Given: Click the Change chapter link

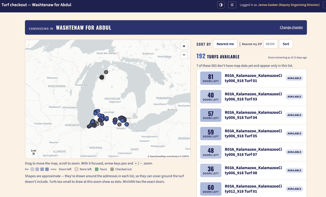Looking at the screenshot, I should pos(291,27).
